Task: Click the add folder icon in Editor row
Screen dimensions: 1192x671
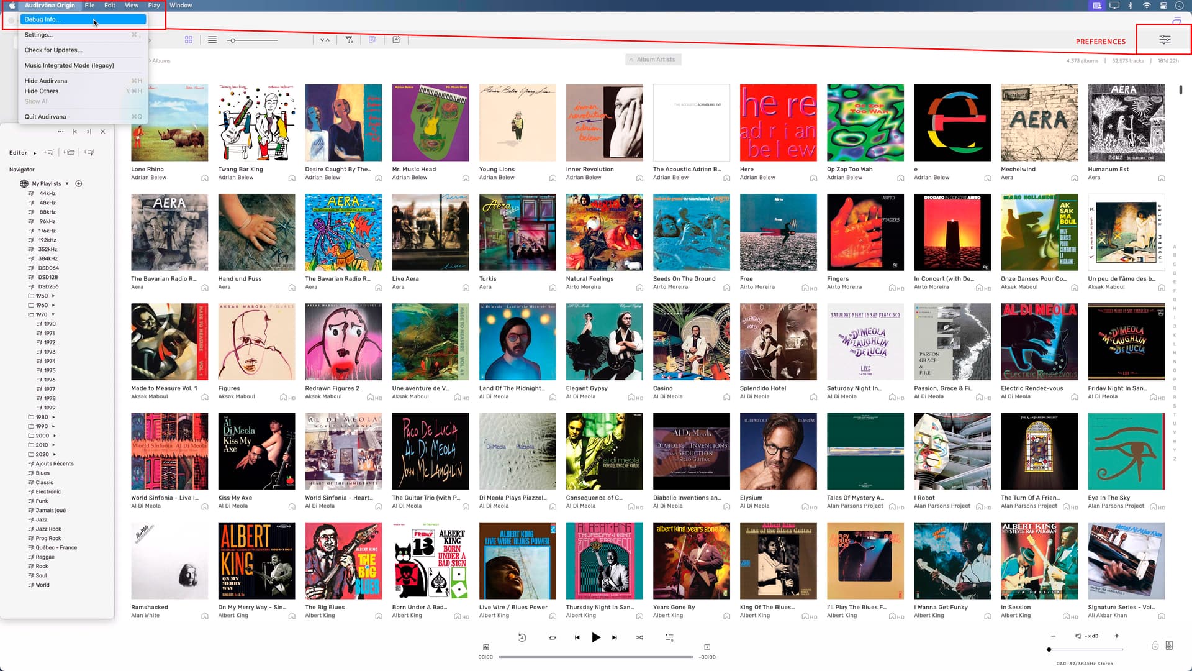Action: 69,152
